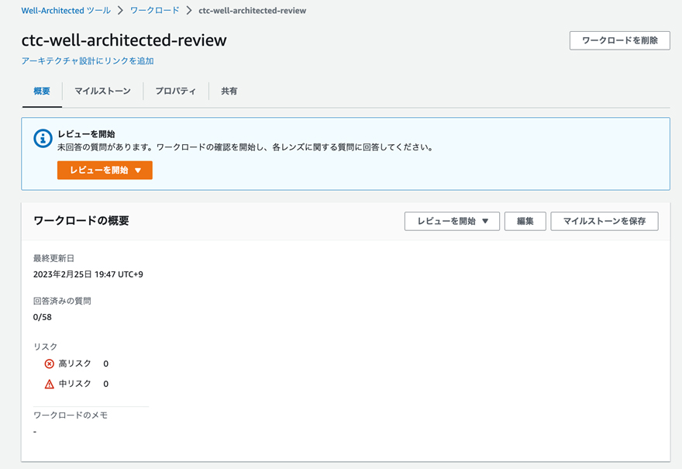Click the ワークロードを削除 button
682x469 pixels.
click(x=620, y=40)
